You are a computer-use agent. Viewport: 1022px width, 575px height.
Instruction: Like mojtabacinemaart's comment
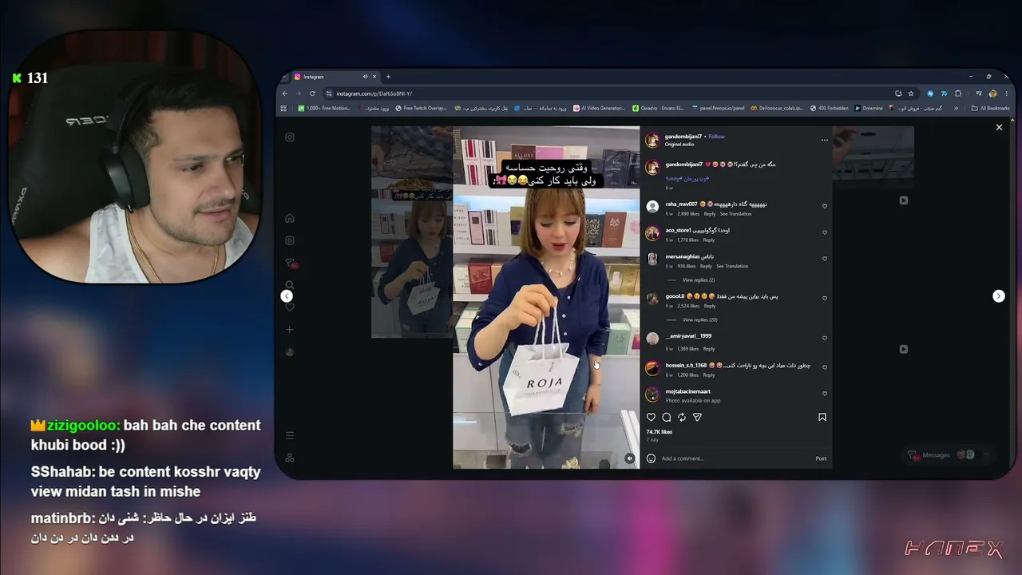[x=825, y=394]
